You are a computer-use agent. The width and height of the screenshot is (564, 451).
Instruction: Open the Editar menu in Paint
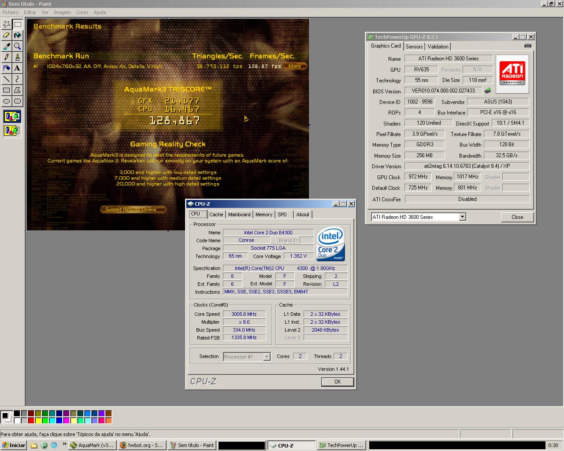[30, 12]
